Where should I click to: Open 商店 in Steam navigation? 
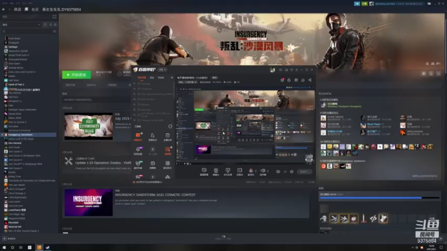pyautogui.click(x=17, y=9)
